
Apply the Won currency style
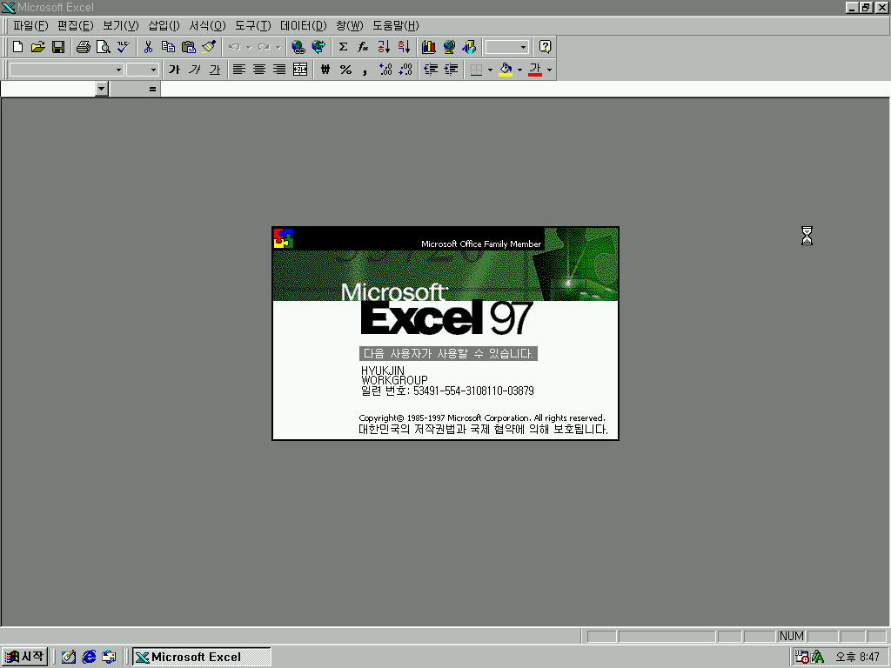coord(325,70)
